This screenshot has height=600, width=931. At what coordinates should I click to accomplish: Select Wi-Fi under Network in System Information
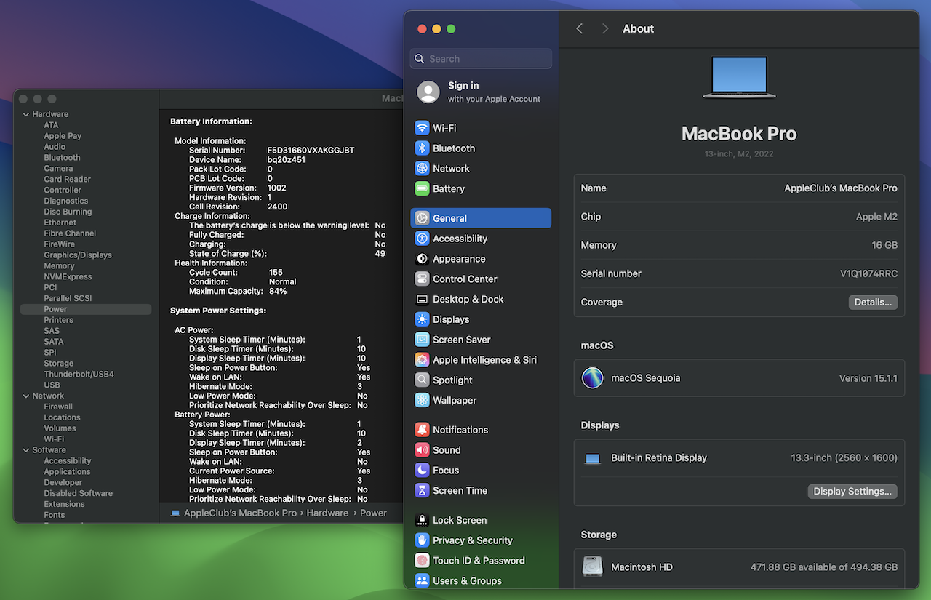(x=54, y=439)
